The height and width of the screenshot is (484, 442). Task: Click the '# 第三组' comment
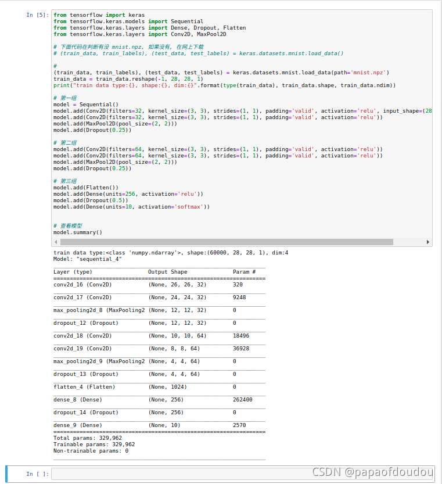pos(65,181)
